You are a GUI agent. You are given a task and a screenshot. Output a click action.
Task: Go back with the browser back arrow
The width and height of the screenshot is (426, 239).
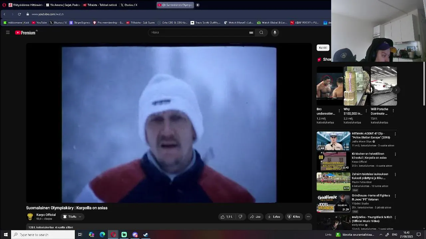pos(4,14)
